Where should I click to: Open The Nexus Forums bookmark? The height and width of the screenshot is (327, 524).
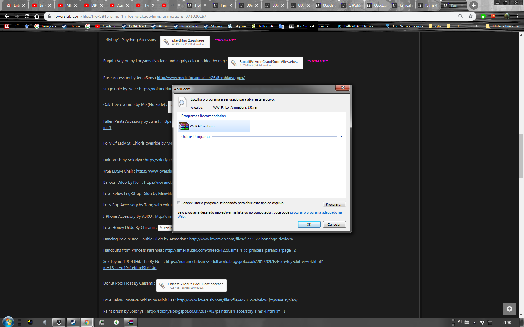pyautogui.click(x=404, y=26)
